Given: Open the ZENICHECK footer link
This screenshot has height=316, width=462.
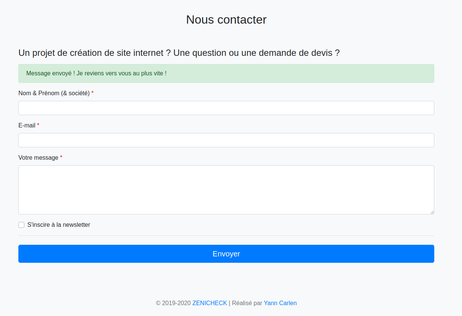Looking at the screenshot, I should click(x=210, y=303).
